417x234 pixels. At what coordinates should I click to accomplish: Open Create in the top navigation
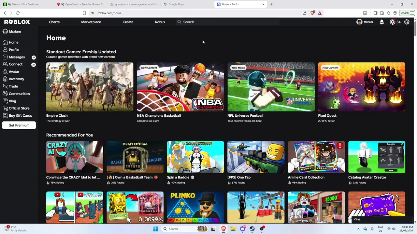click(x=128, y=22)
